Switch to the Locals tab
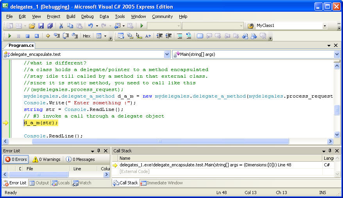343x198 pixels. (x=61, y=183)
